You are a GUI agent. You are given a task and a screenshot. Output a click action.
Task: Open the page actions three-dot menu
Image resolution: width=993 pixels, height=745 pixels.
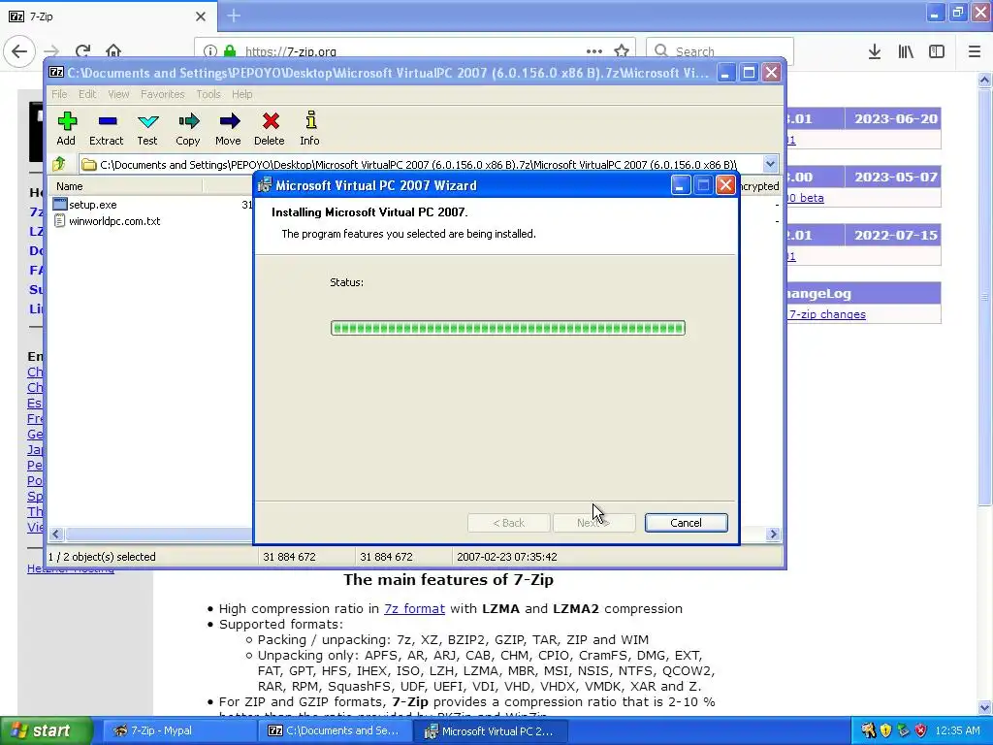coord(594,51)
